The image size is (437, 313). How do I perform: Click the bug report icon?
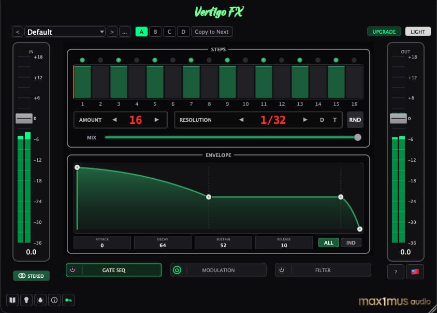40,300
